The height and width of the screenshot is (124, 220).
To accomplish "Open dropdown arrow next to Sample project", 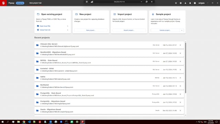I will [x=182, y=30].
